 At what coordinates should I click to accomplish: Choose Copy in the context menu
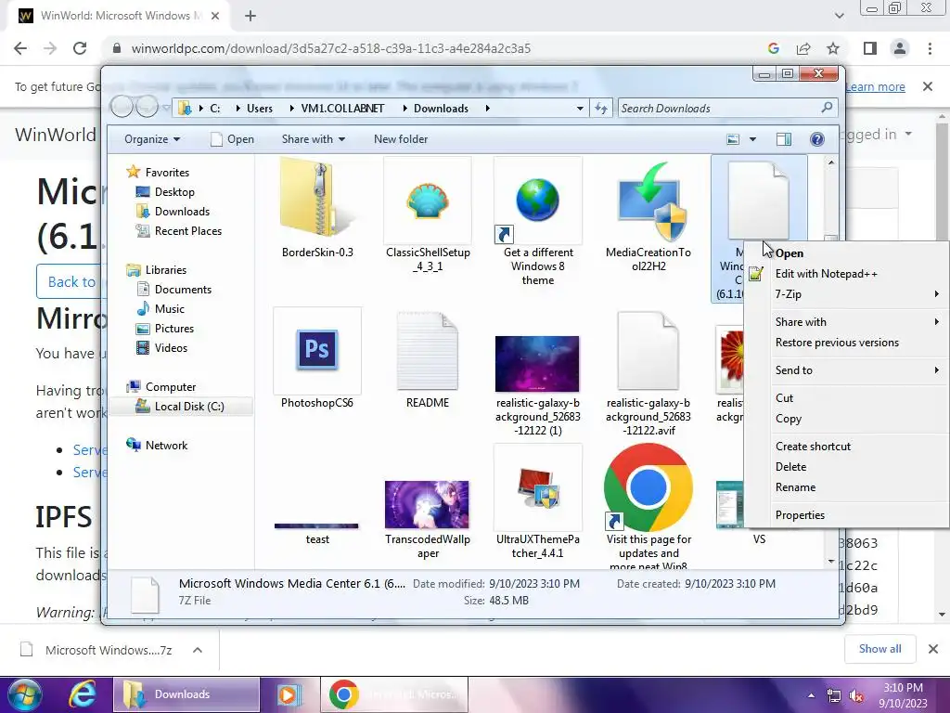[x=846, y=419]
